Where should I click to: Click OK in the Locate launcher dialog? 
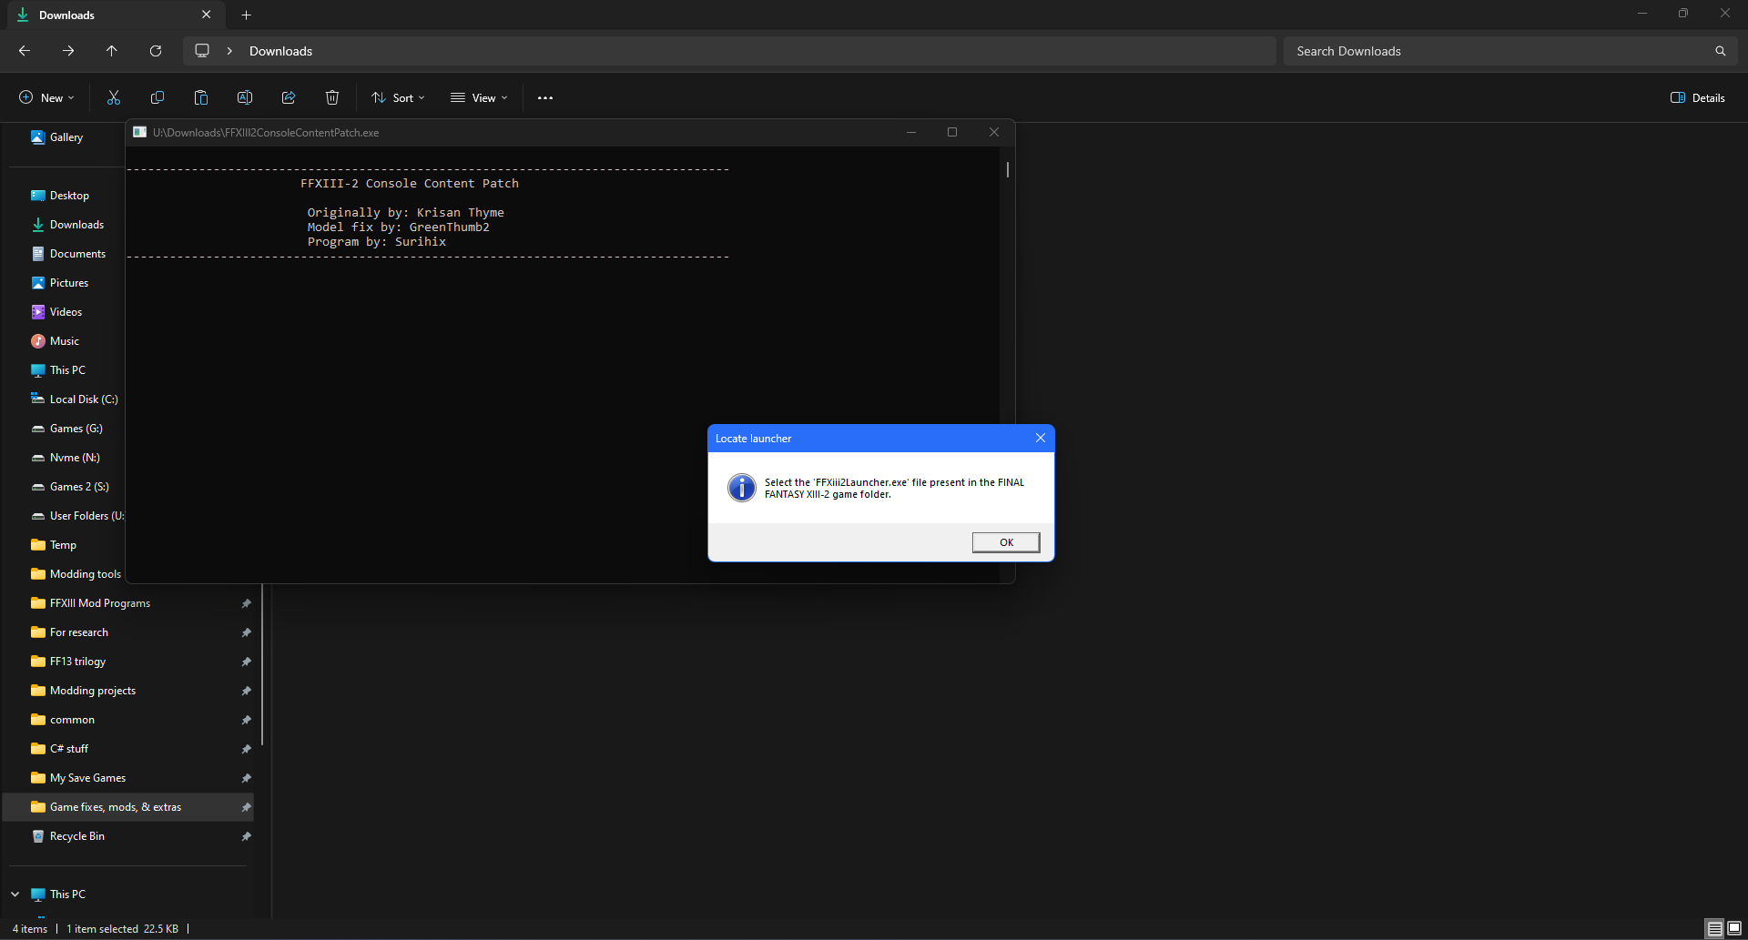[x=1006, y=542]
